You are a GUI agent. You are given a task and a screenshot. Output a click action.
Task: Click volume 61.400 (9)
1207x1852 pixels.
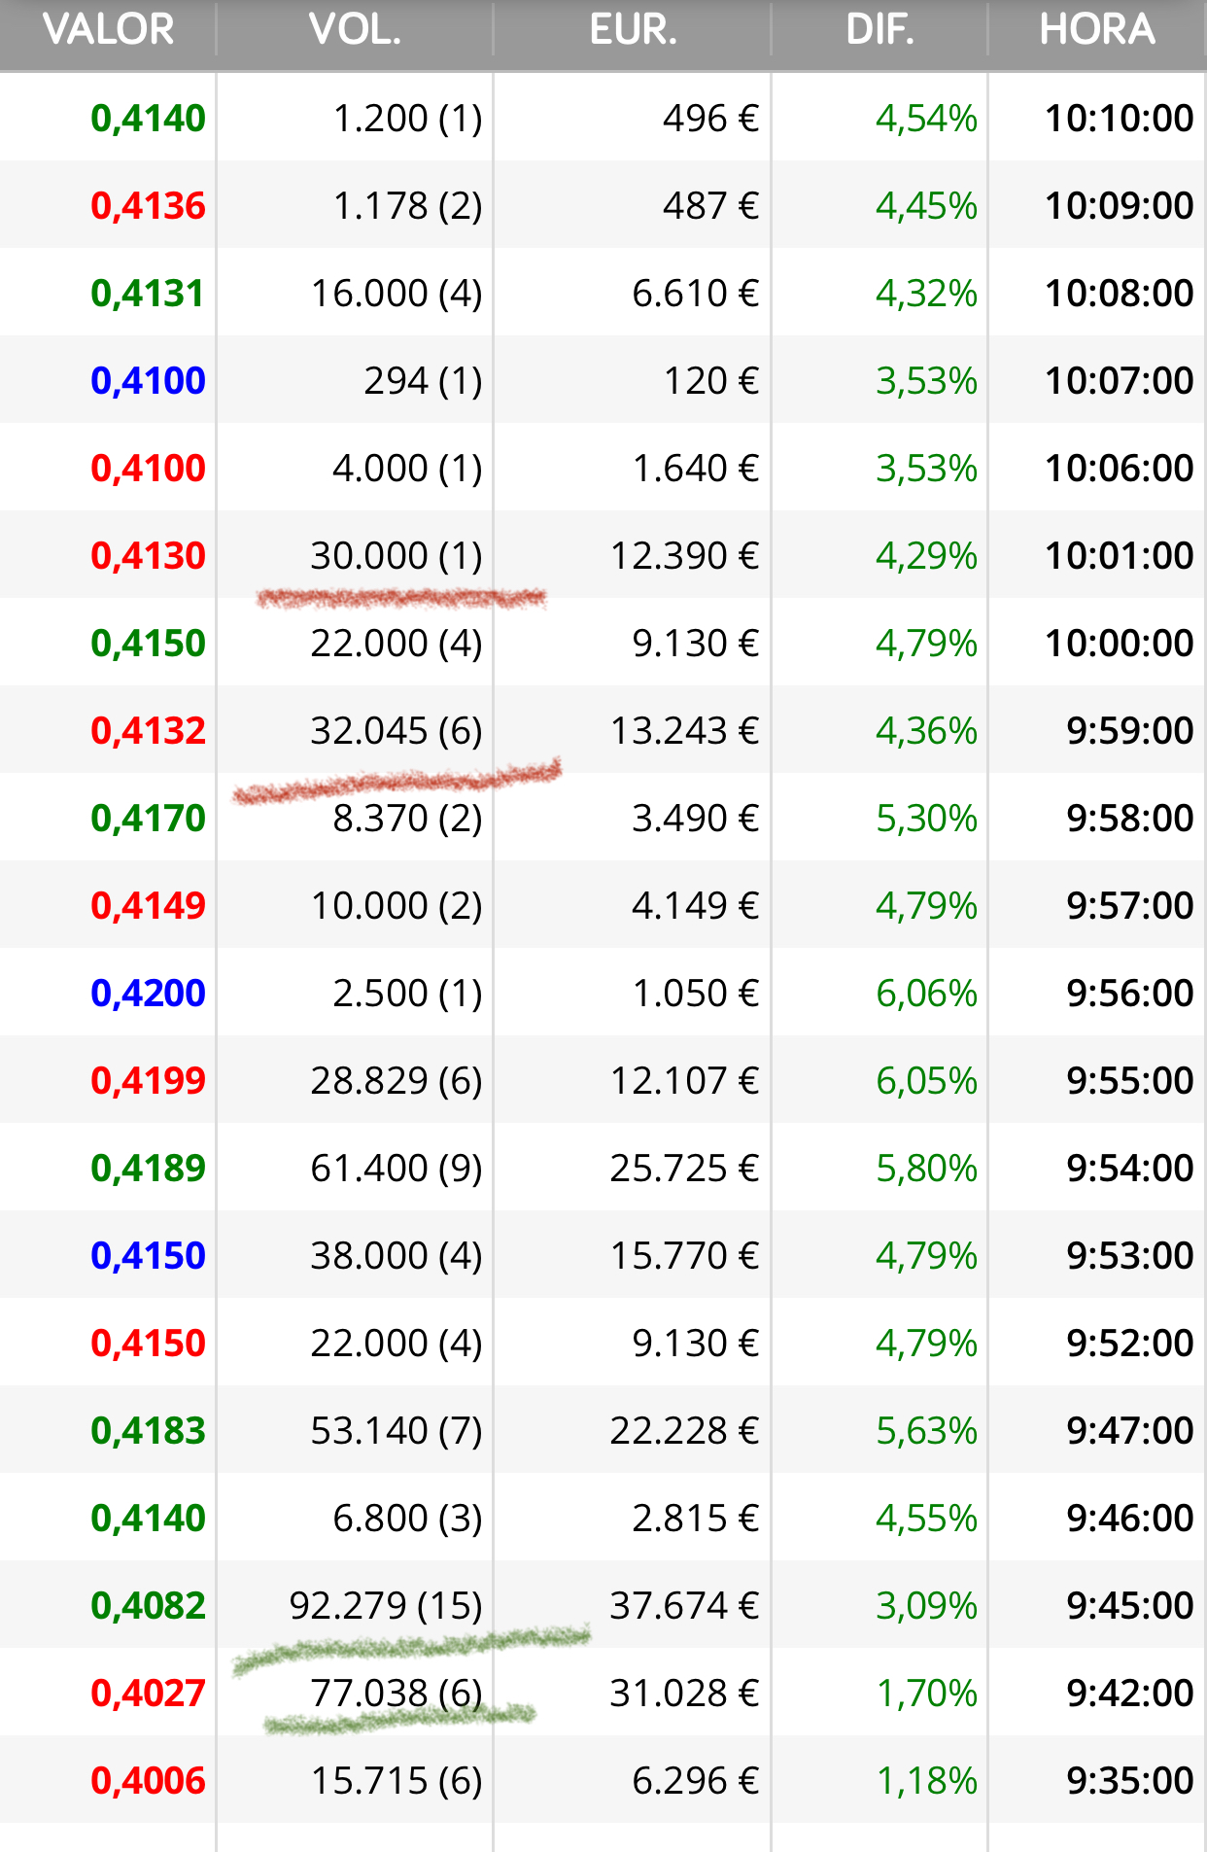point(397,1169)
